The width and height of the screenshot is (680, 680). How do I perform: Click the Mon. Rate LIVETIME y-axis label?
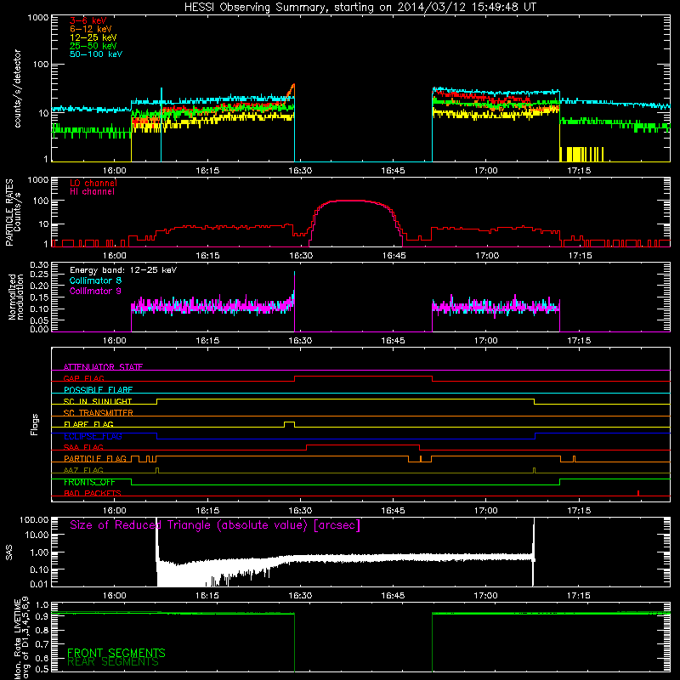tap(21, 637)
